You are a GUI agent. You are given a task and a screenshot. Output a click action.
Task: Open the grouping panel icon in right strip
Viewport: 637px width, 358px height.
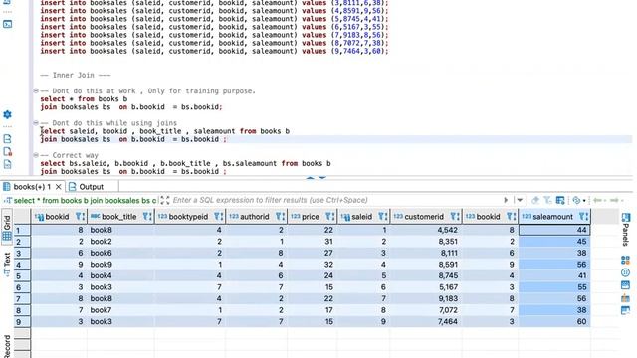tap(626, 260)
